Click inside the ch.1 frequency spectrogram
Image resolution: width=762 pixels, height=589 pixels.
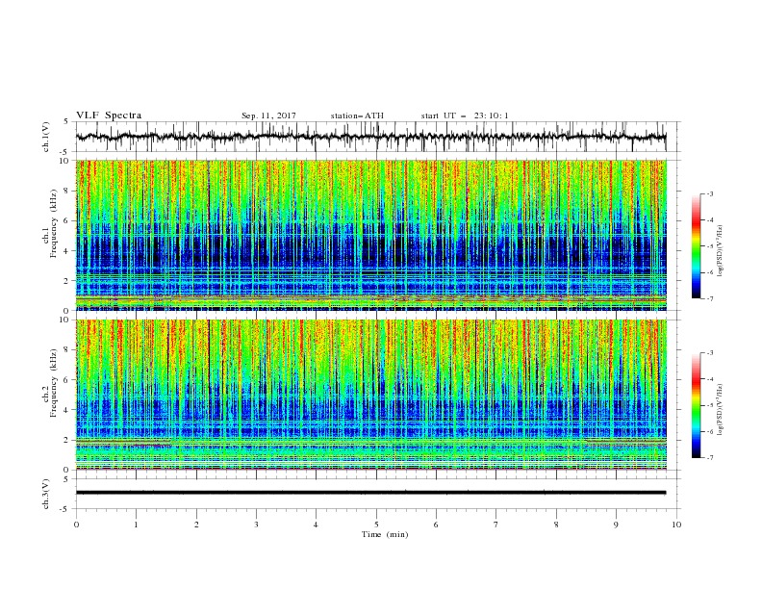pyautogui.click(x=370, y=235)
